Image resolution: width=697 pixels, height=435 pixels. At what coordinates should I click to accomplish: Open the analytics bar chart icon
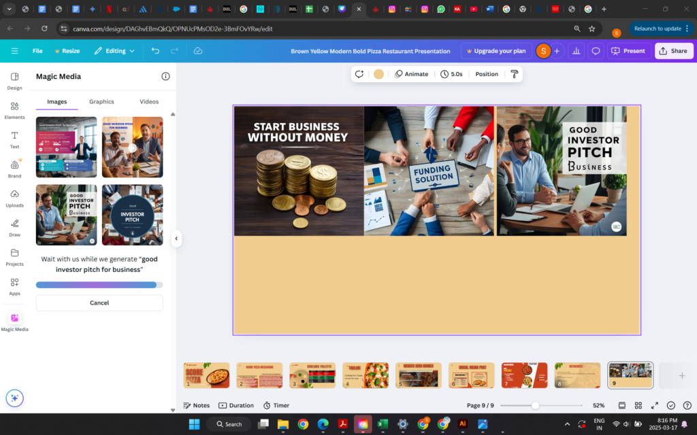coord(577,51)
